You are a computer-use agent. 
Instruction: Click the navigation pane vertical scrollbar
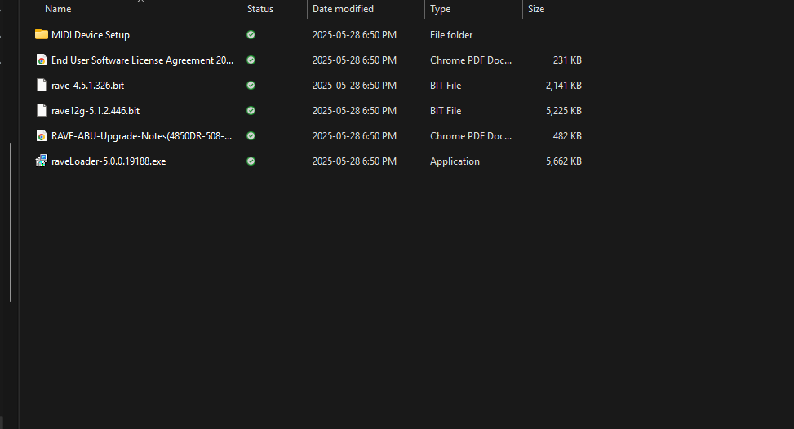click(x=11, y=222)
